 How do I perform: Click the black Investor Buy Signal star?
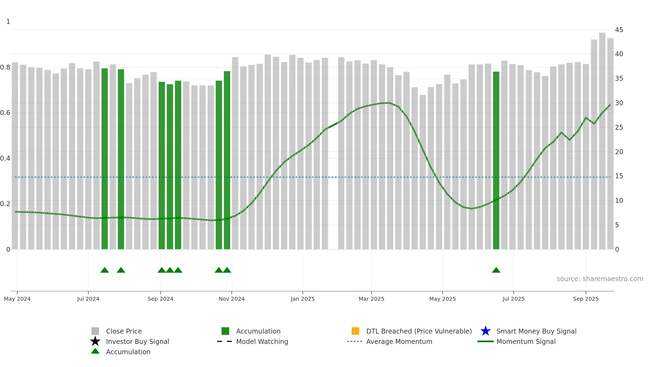coord(95,341)
